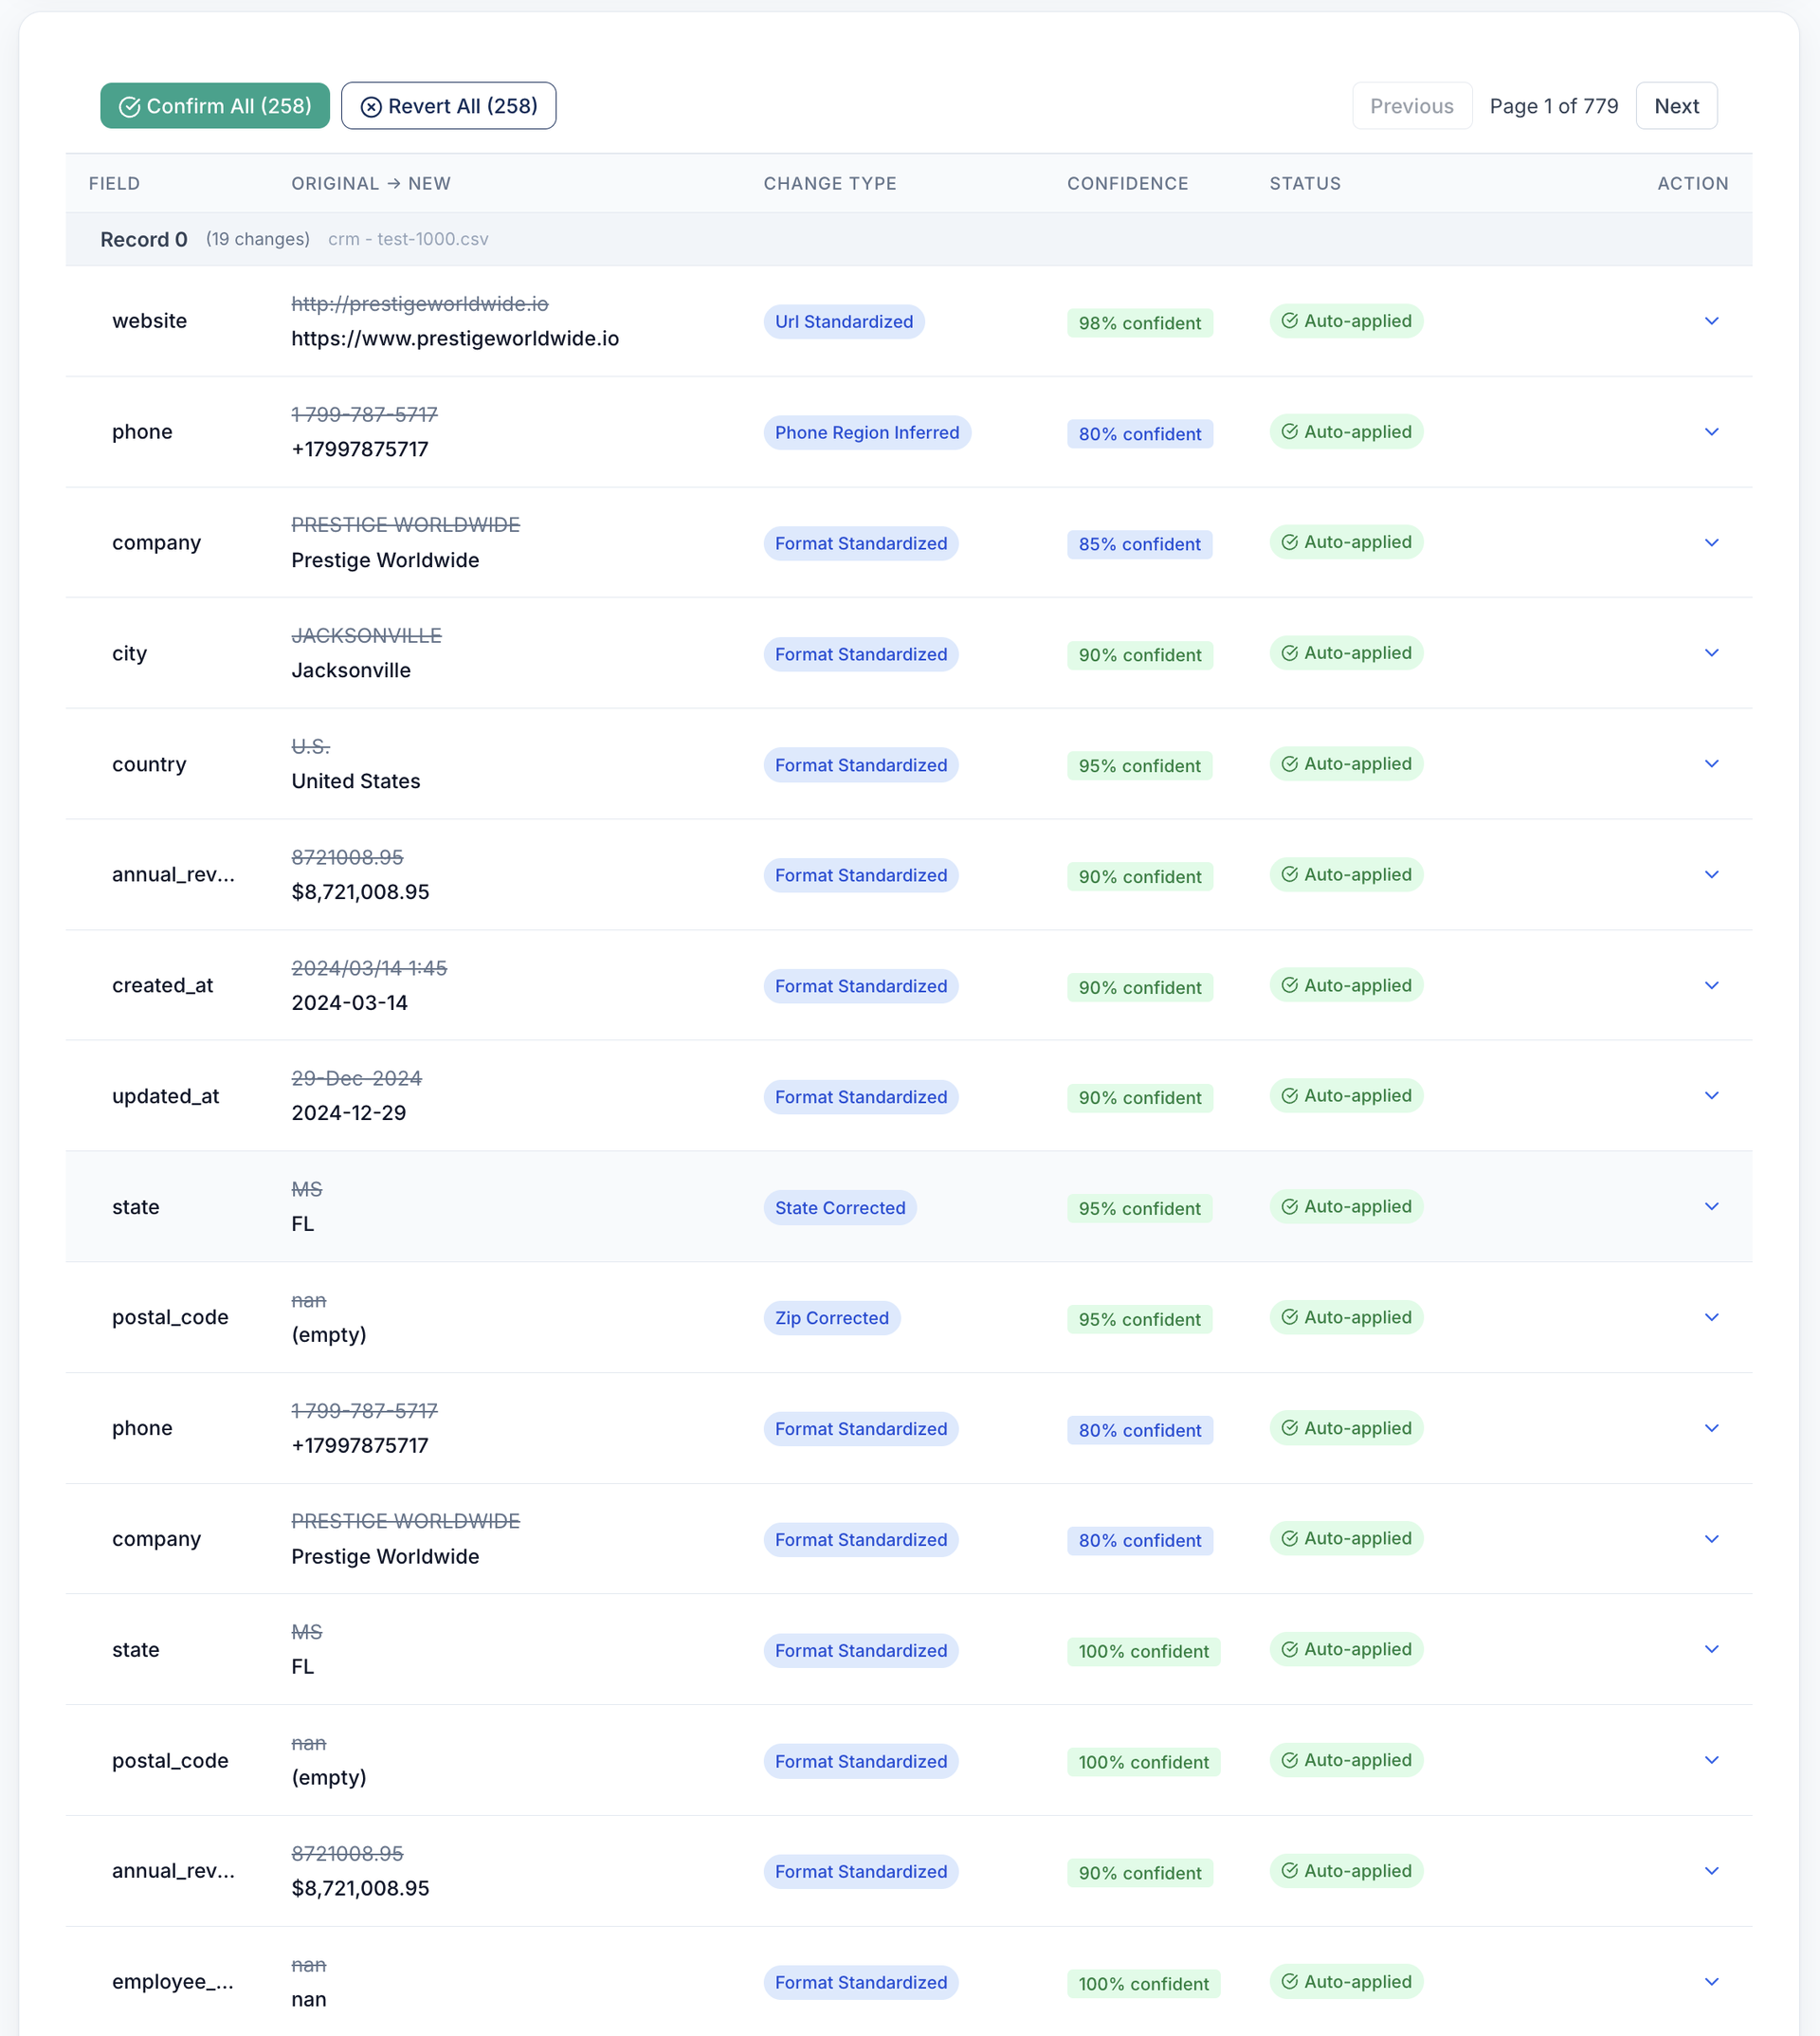The width and height of the screenshot is (1820, 2036).
Task: Open details chevron for updated_at row
Action: point(1712,1094)
